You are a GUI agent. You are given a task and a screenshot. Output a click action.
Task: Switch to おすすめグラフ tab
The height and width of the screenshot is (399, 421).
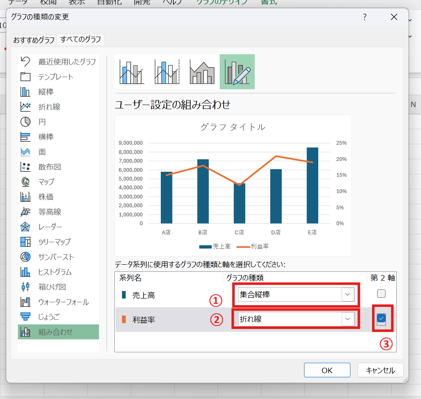click(x=34, y=40)
